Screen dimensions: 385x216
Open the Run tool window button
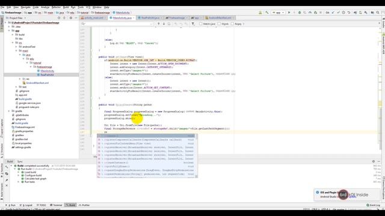pos(10,205)
